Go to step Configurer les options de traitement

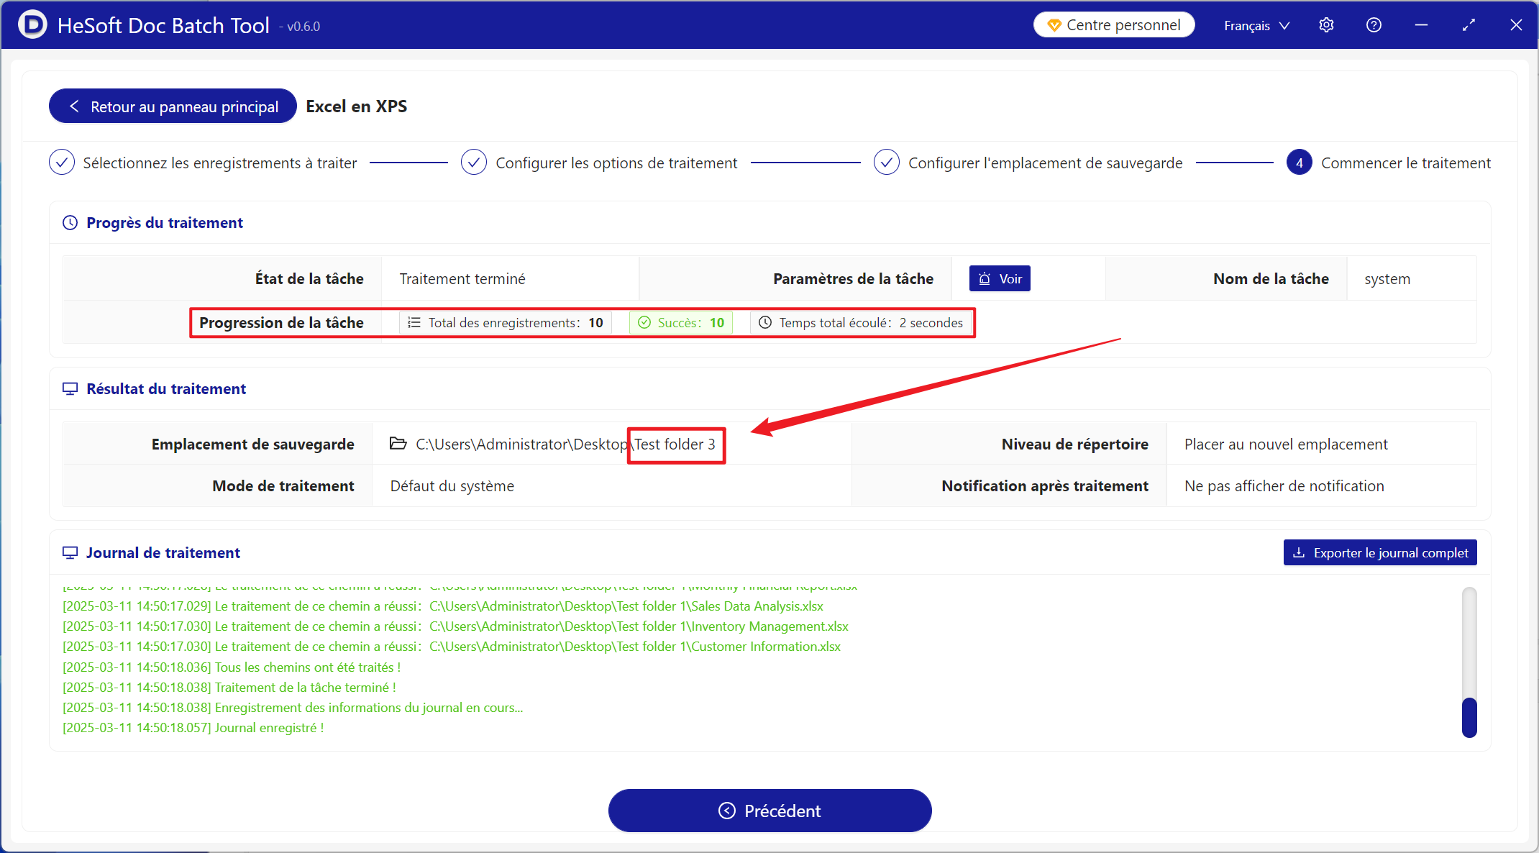point(599,163)
